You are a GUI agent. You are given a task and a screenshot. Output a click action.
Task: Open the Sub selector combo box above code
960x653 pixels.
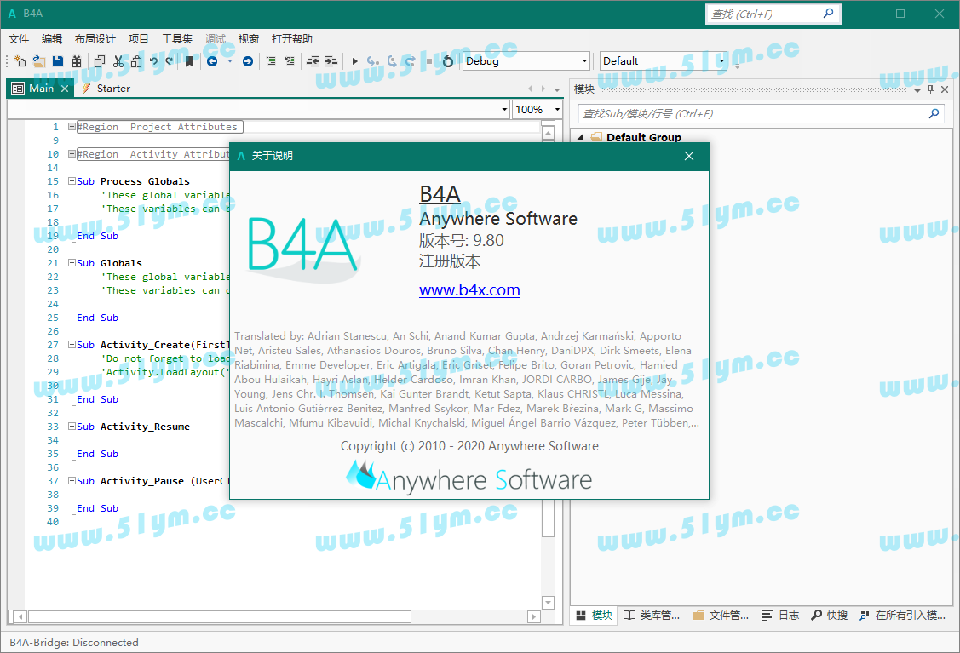pos(258,109)
